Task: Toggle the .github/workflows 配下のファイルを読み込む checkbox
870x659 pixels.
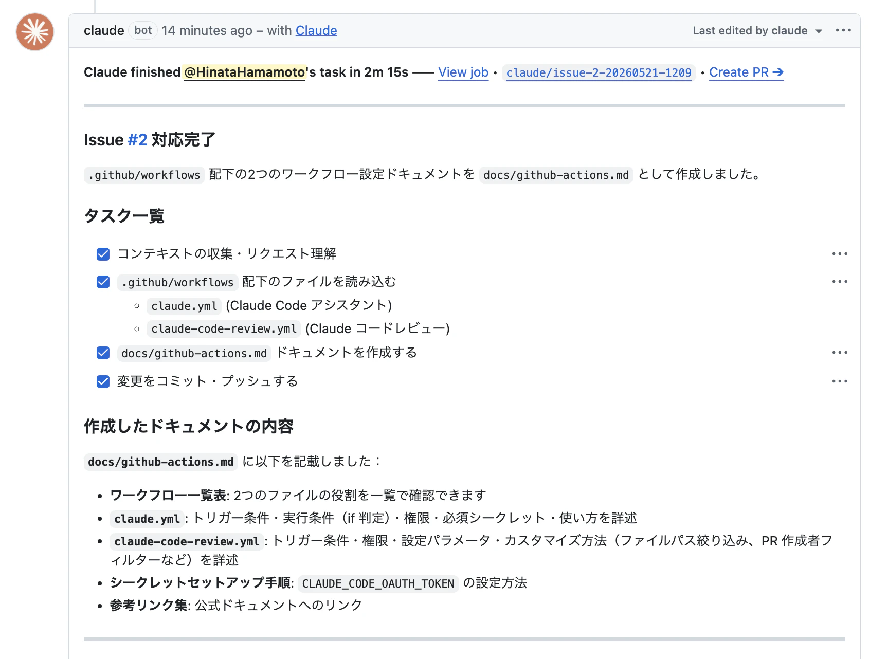Action: pyautogui.click(x=103, y=282)
